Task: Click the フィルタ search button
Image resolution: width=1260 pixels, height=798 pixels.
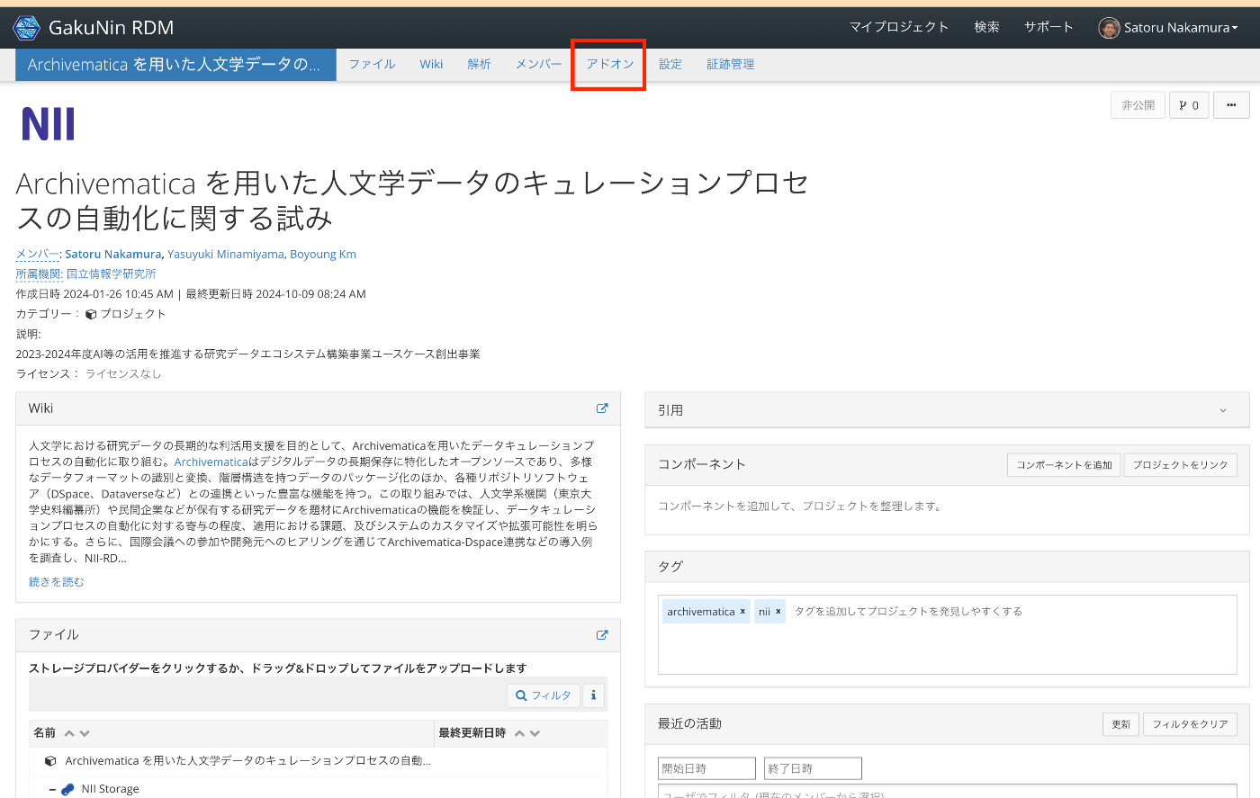Action: 543,695
